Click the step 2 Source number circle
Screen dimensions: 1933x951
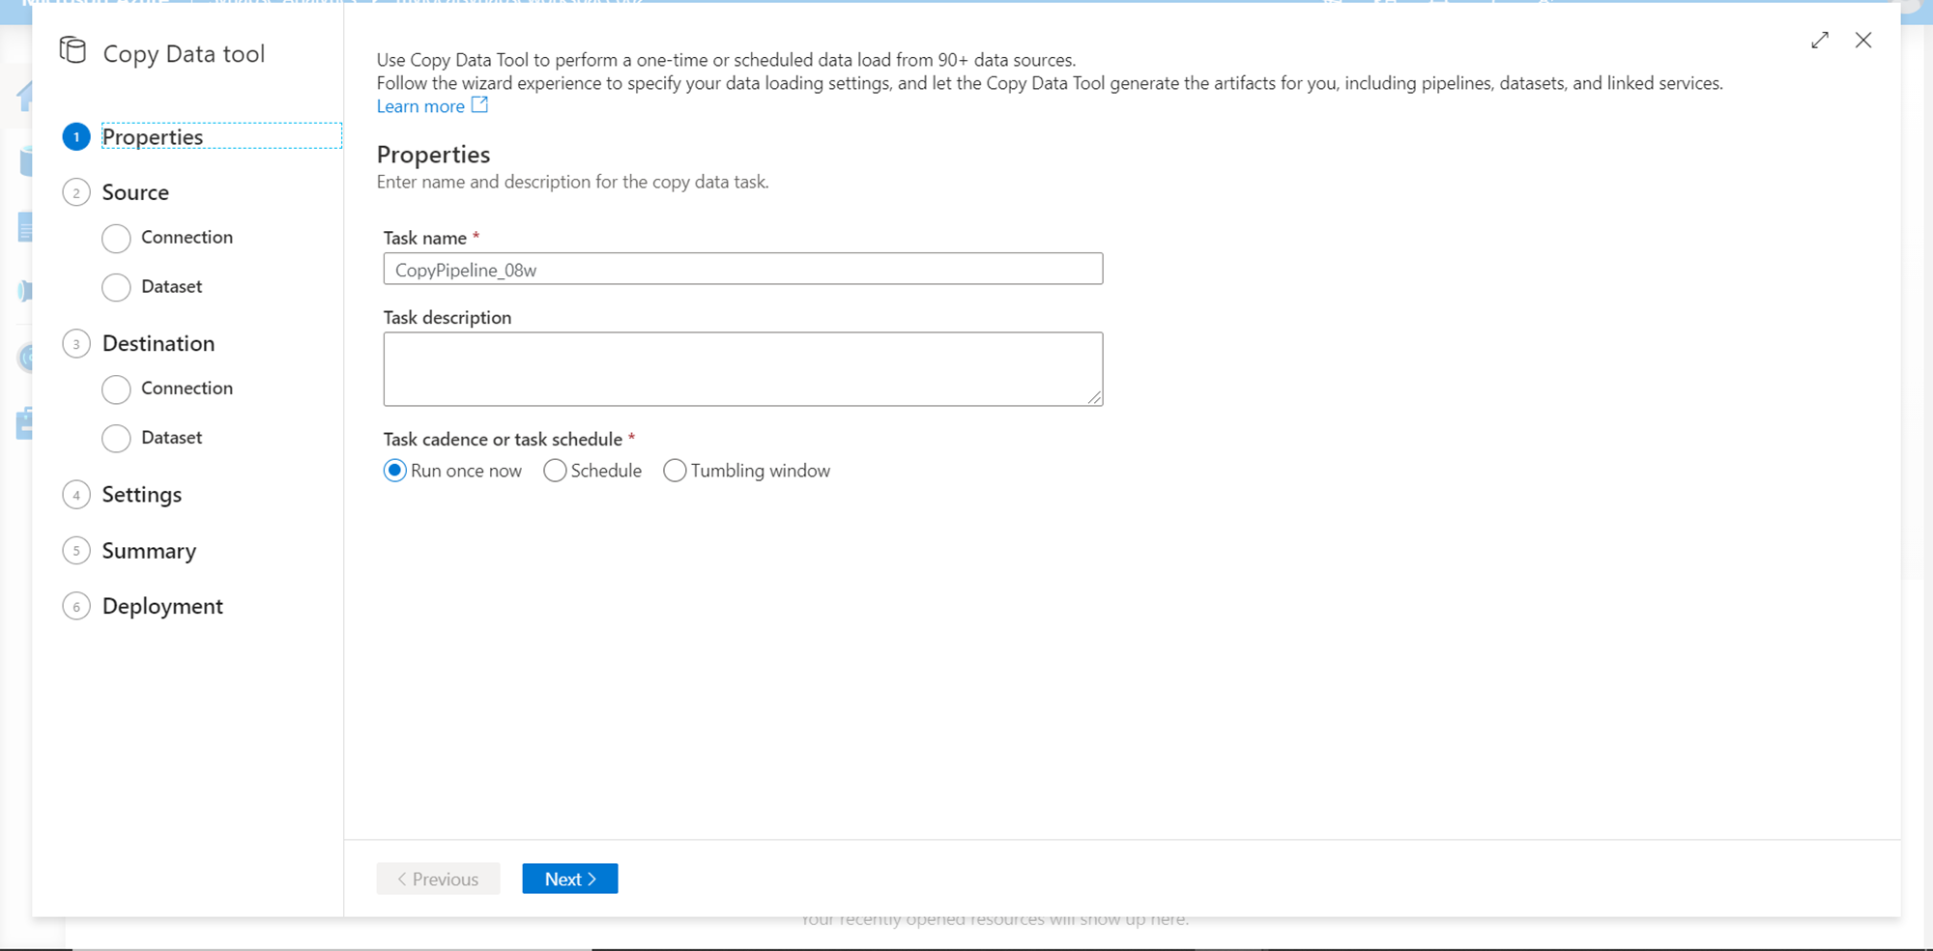[x=76, y=192]
